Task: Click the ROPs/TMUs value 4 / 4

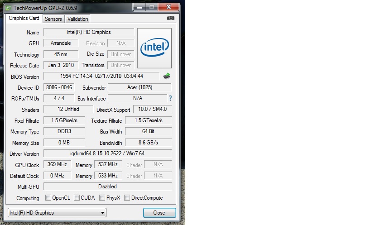Action: pyautogui.click(x=59, y=98)
